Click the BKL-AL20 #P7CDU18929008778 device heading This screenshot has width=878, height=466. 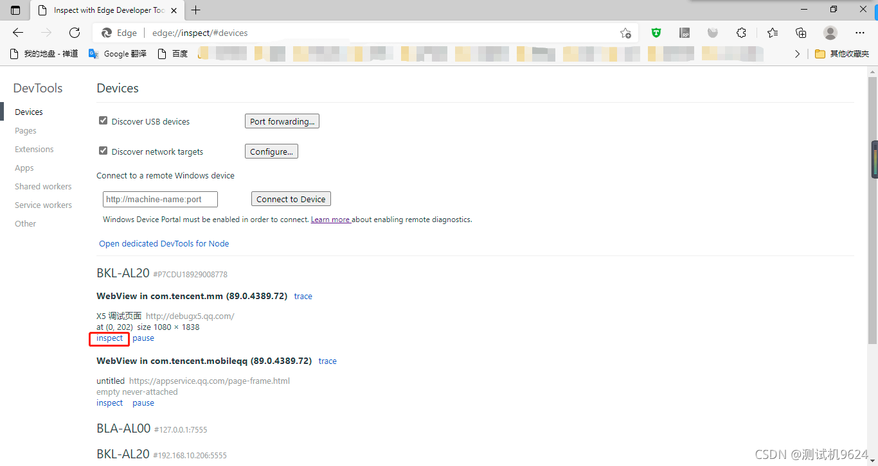coord(162,273)
